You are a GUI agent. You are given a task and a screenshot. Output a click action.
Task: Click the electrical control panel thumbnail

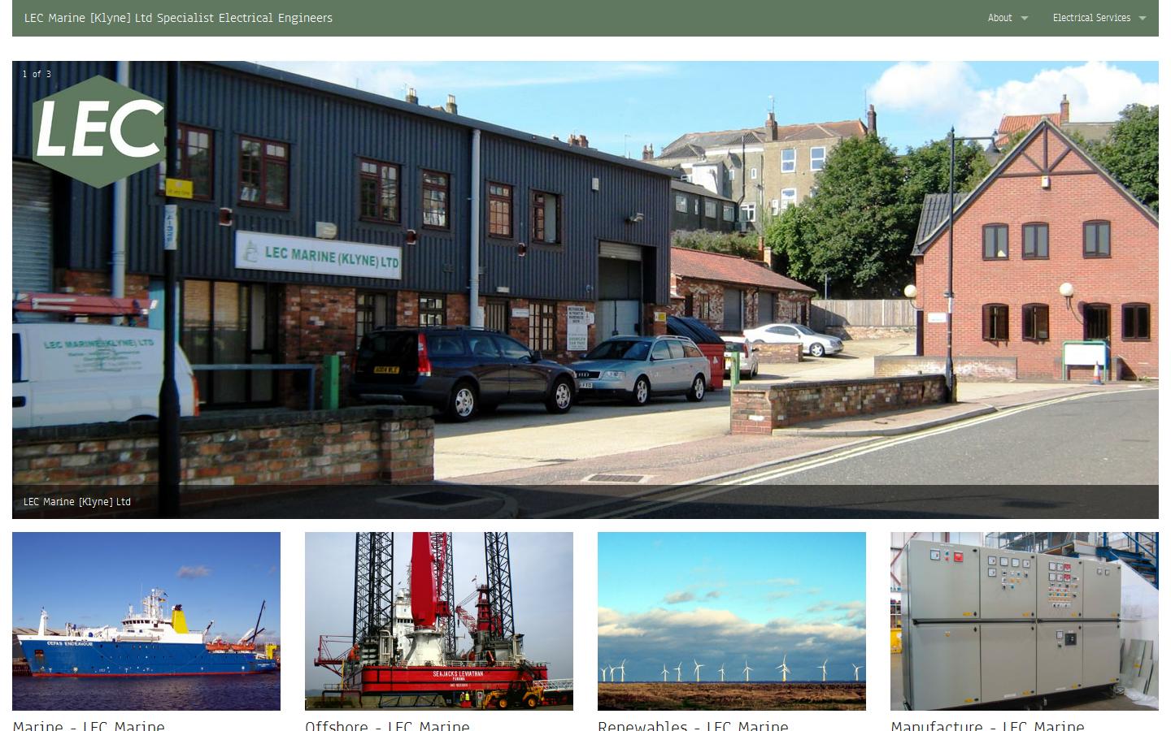click(x=1024, y=621)
